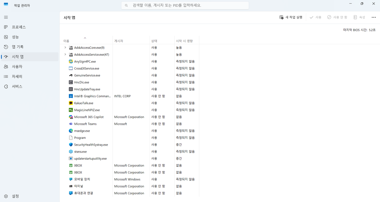The width and height of the screenshot is (380, 202).
Task: Go to the 앱 기록 page
Action: tap(30, 47)
